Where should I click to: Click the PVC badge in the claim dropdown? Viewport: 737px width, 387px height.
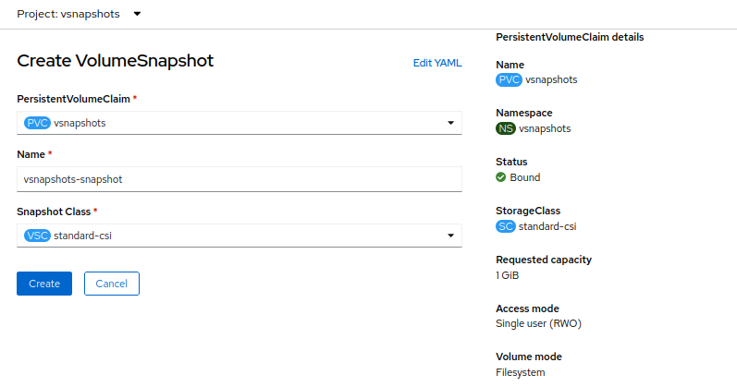(x=37, y=123)
